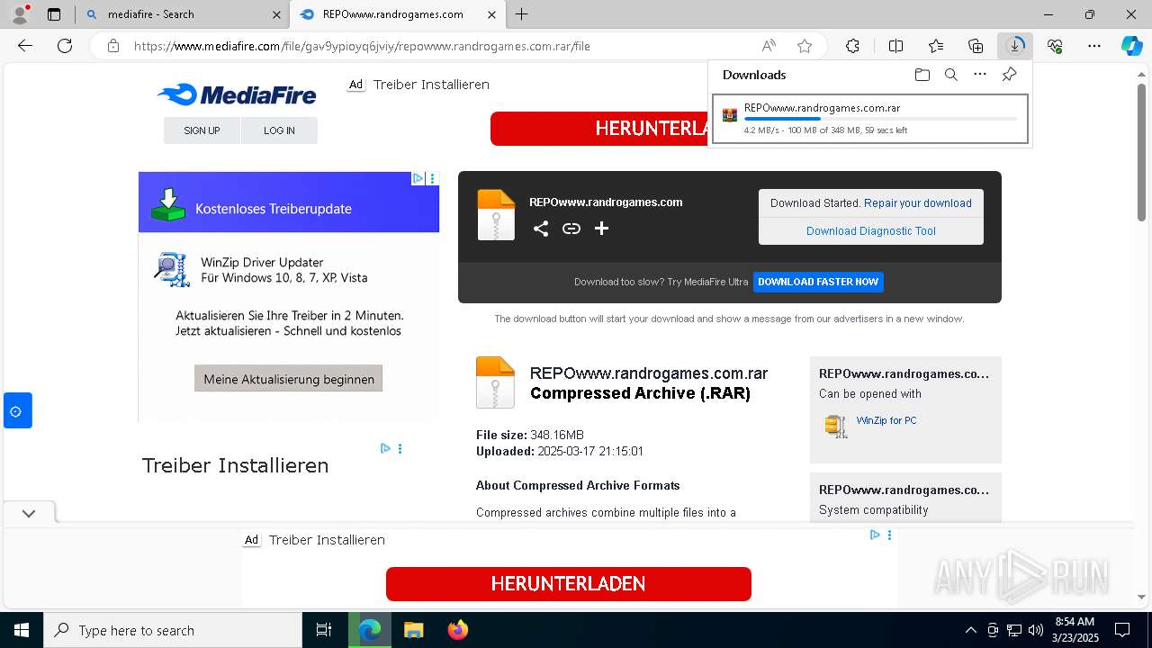Viewport: 1152px width, 648px height.
Task: Open Copilot sidebar icon
Action: coord(1132,46)
